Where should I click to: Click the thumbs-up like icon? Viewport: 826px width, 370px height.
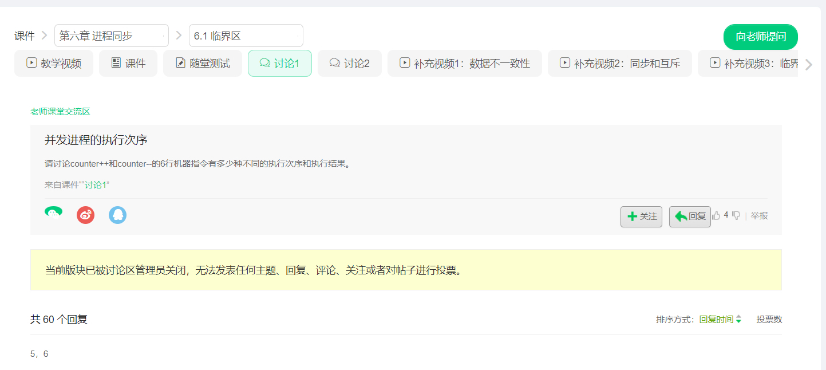pos(716,215)
